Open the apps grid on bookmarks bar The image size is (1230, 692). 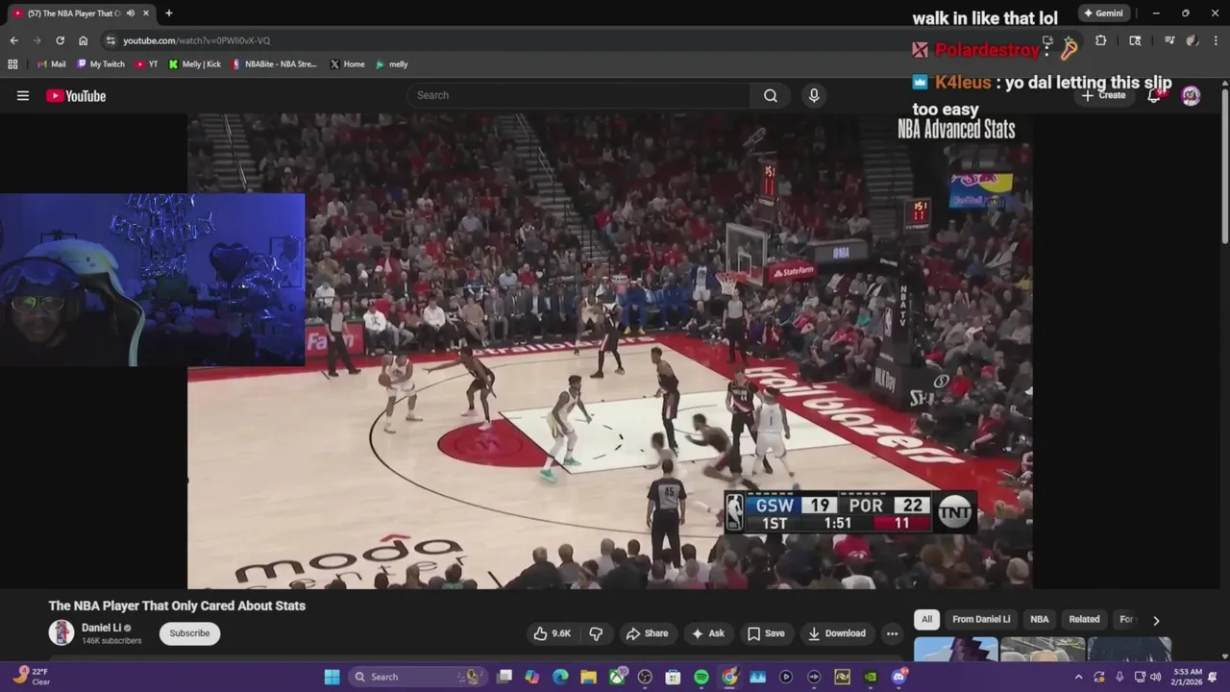coord(12,64)
